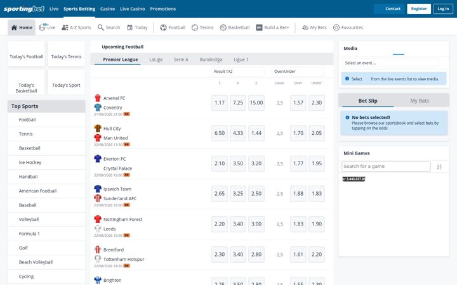Screen dimensions: 457x285
Task: Open Ice Hockey in Top Sports
Action: coord(46,162)
